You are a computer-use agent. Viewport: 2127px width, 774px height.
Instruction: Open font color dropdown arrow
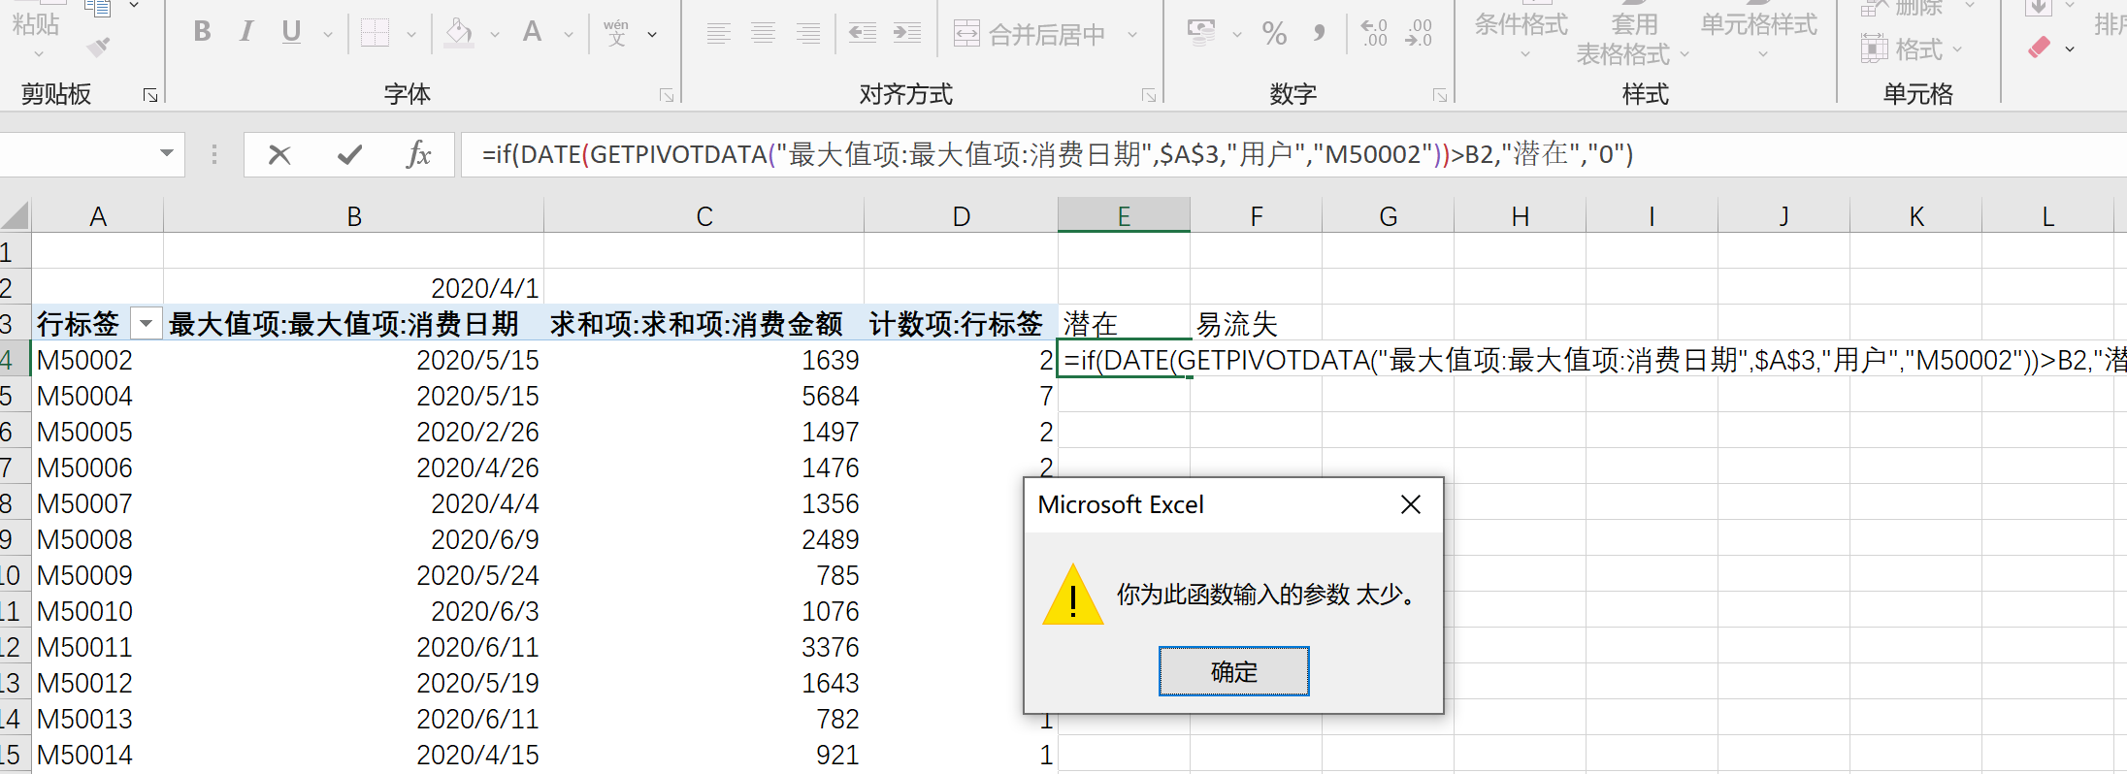coord(569,35)
